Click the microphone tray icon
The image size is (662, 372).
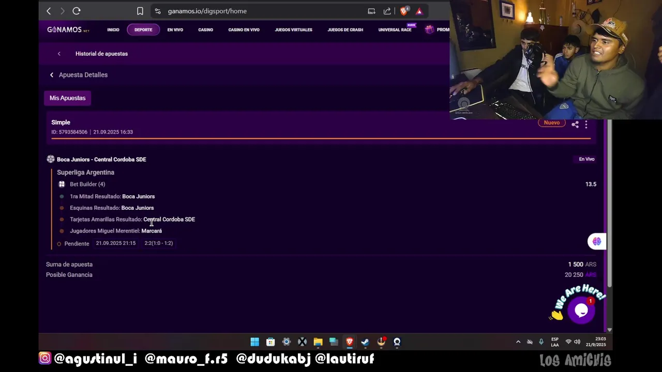tap(541, 342)
